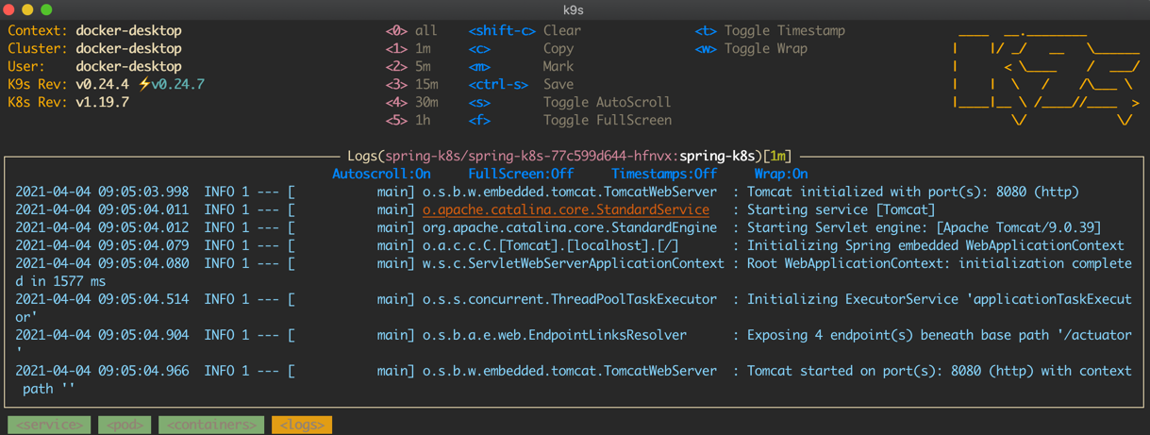Click the <c> Copy shortcut
This screenshot has width=1150, height=435.
point(521,49)
